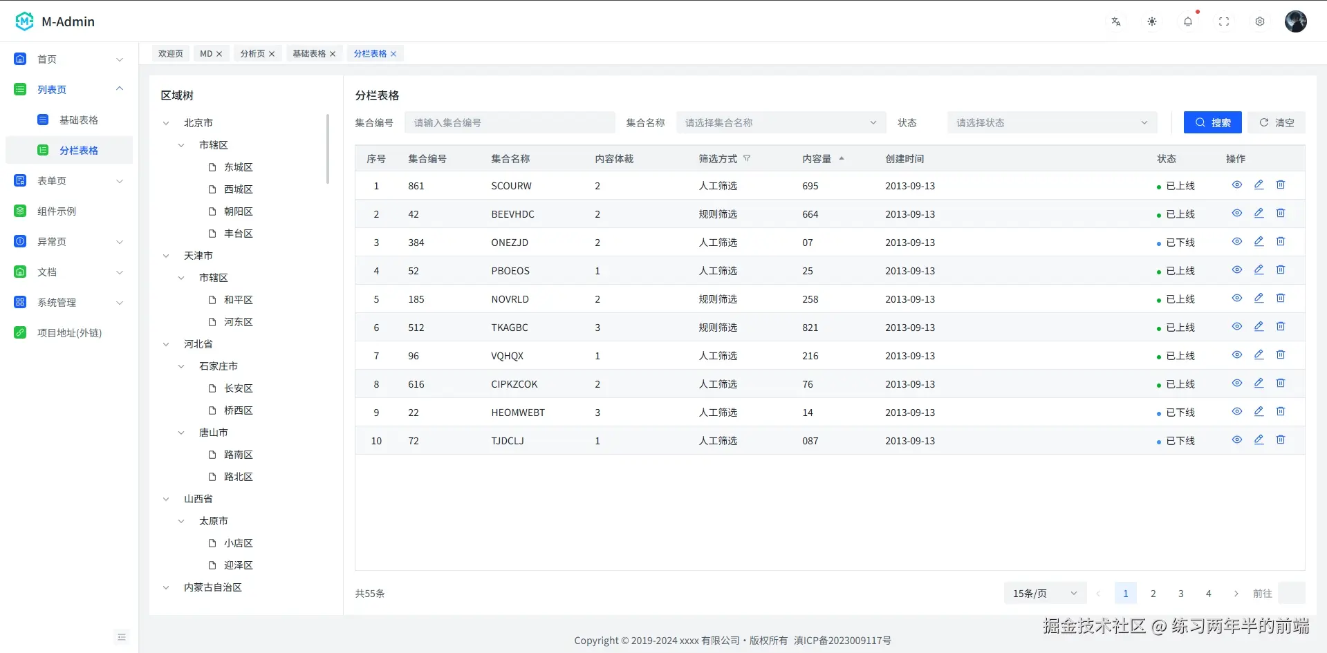The height and width of the screenshot is (653, 1327).
Task: Collapse the 北京市 tree node
Action: 165,122
